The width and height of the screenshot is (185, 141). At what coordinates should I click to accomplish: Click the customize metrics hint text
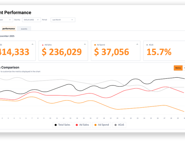[x=20, y=71]
